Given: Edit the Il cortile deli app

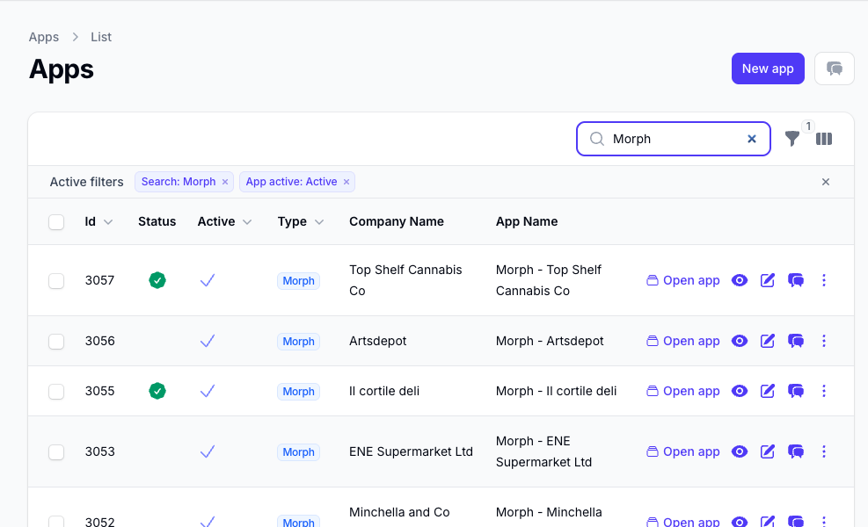Looking at the screenshot, I should [767, 391].
